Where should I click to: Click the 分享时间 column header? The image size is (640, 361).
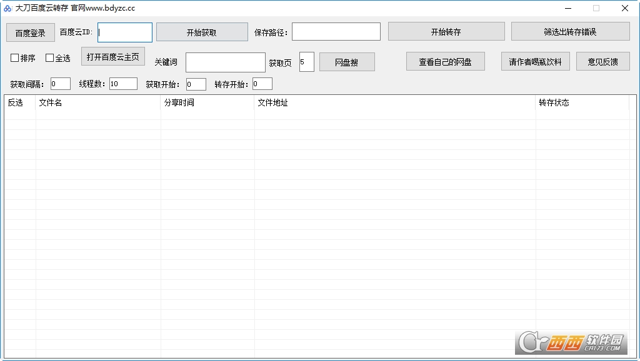pos(207,103)
